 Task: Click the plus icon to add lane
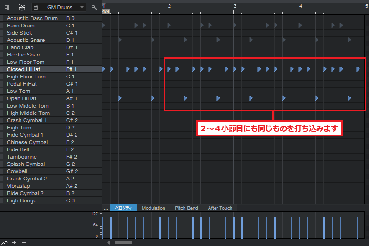coord(14,242)
